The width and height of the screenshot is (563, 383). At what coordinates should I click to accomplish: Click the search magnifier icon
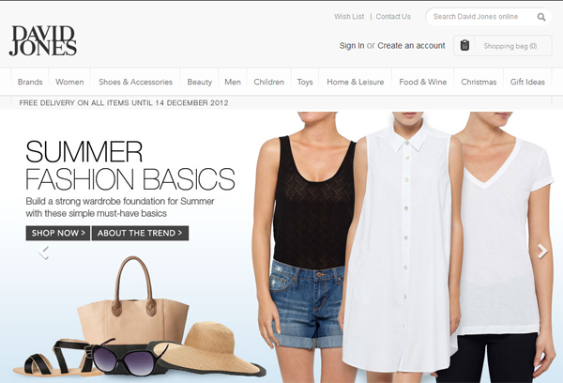(x=541, y=17)
